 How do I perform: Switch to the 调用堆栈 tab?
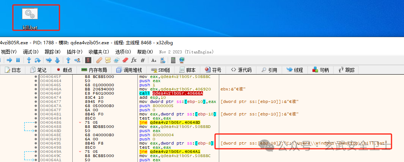[129, 70]
